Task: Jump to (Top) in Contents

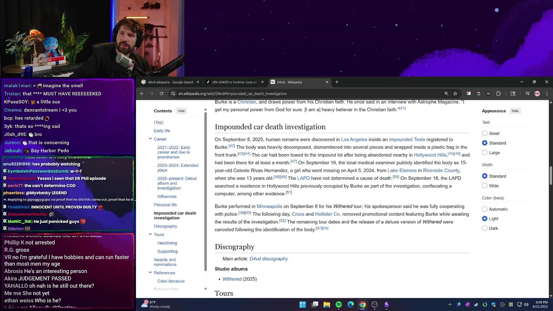Action: pos(159,122)
